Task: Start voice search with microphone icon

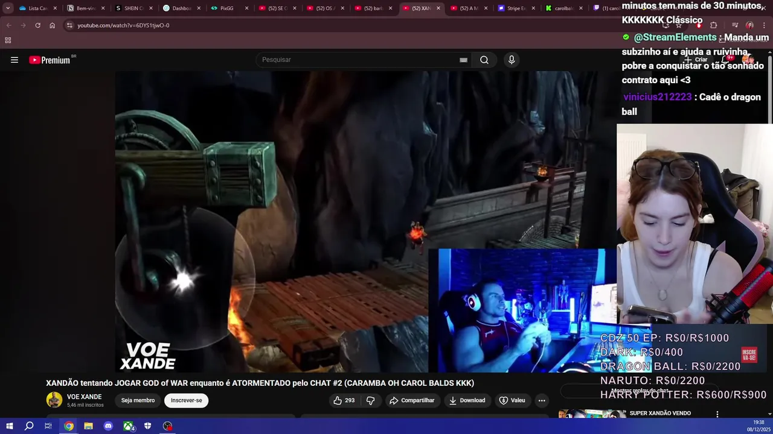Action: click(x=512, y=60)
